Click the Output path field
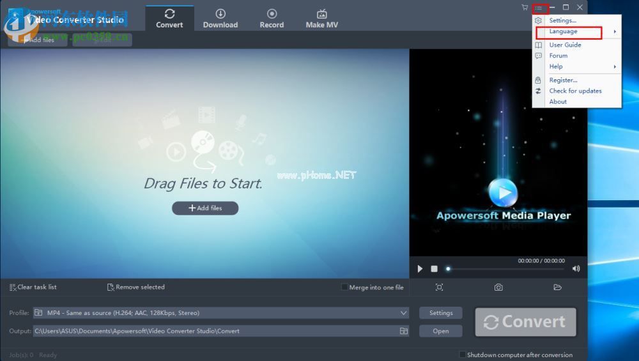 [x=216, y=331]
